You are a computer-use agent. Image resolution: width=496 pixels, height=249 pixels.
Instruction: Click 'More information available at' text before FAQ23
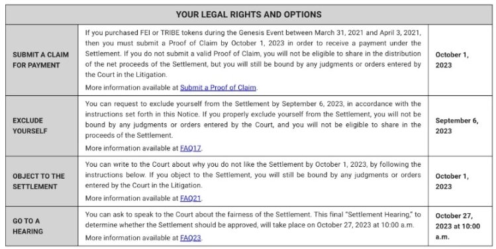pyautogui.click(x=132, y=238)
